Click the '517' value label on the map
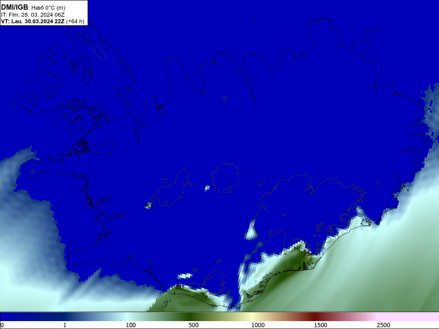This screenshot has height=329, width=439. click(x=180, y=287)
